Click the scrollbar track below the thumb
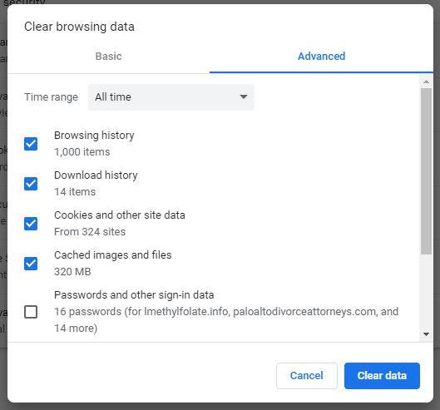440x410 pixels. (x=426, y=292)
